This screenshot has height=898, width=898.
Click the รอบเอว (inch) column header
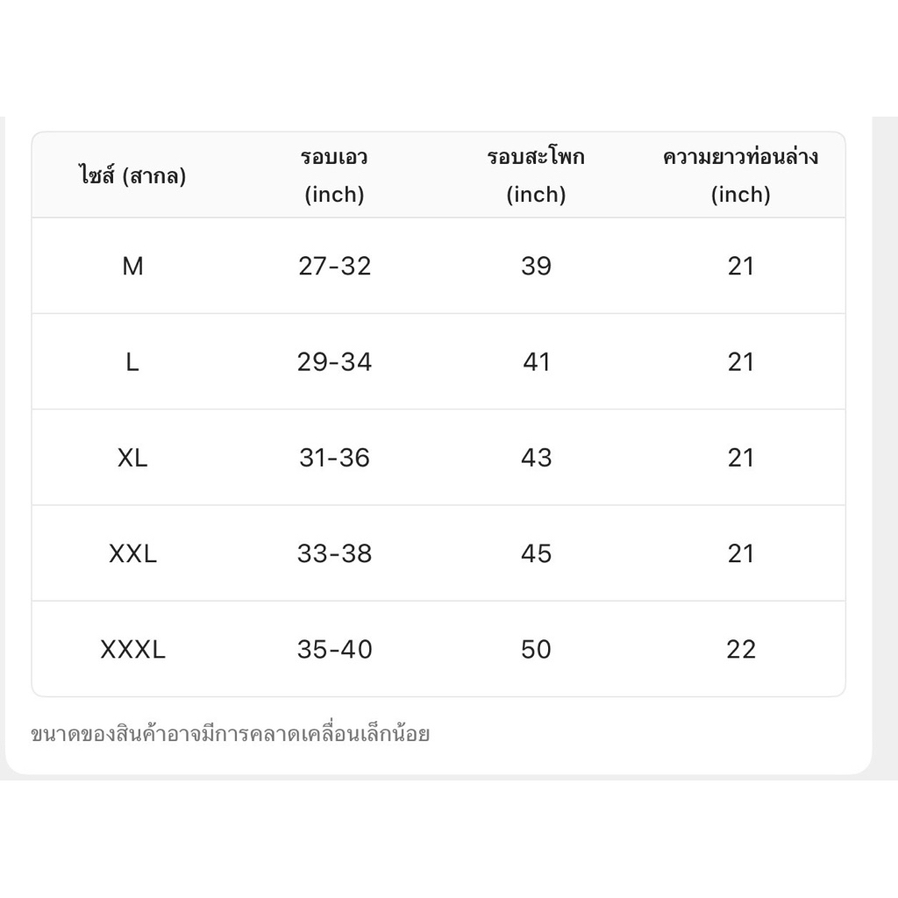click(334, 175)
